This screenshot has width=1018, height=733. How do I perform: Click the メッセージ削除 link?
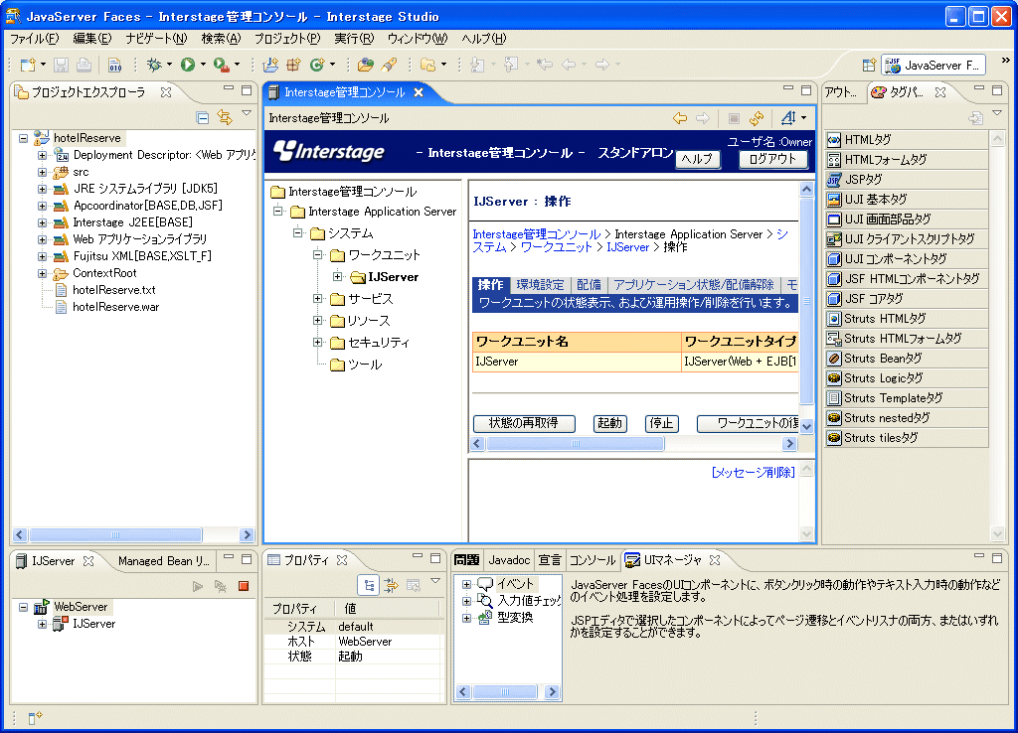753,473
